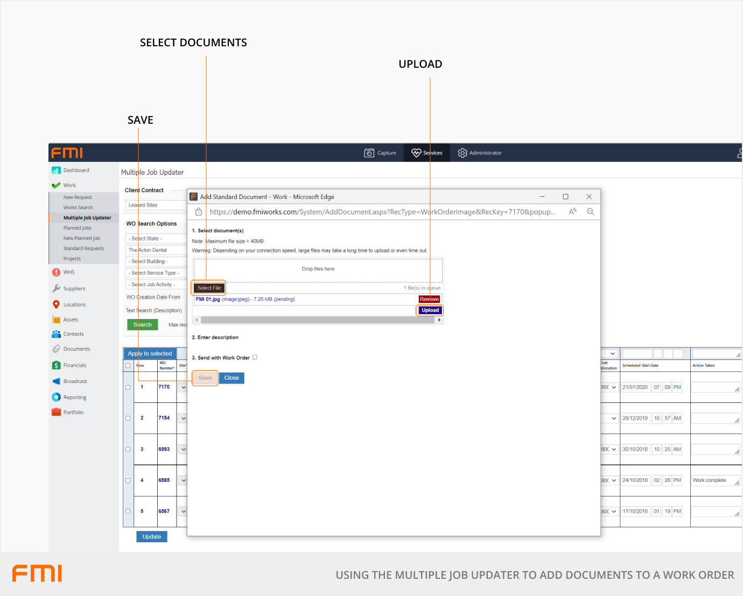
Task: Expand Select State dropdown
Action: tap(156, 239)
